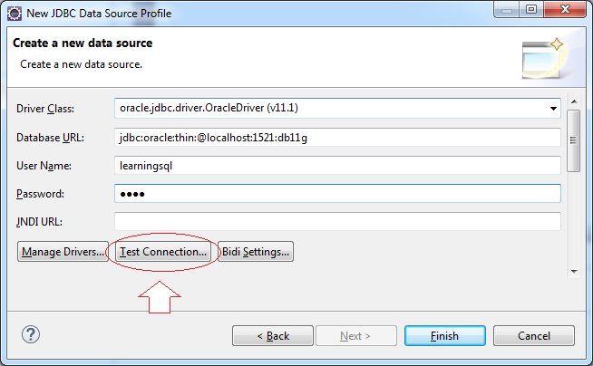The height and width of the screenshot is (366, 593).
Task: Go Back to previous wizard page
Action: tap(273, 336)
